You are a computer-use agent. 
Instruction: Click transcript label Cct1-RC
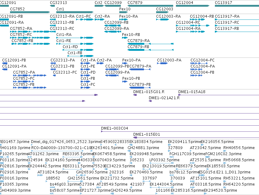[x=84, y=16]
